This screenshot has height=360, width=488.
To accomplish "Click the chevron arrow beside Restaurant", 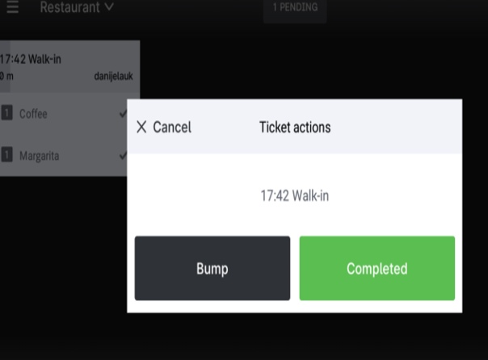I will coord(109,7).
